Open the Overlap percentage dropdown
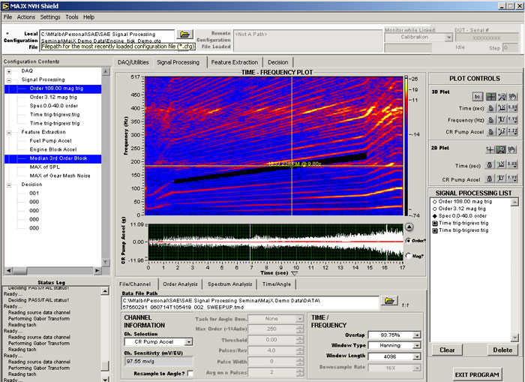The height and width of the screenshot is (382, 525). tap(416, 335)
